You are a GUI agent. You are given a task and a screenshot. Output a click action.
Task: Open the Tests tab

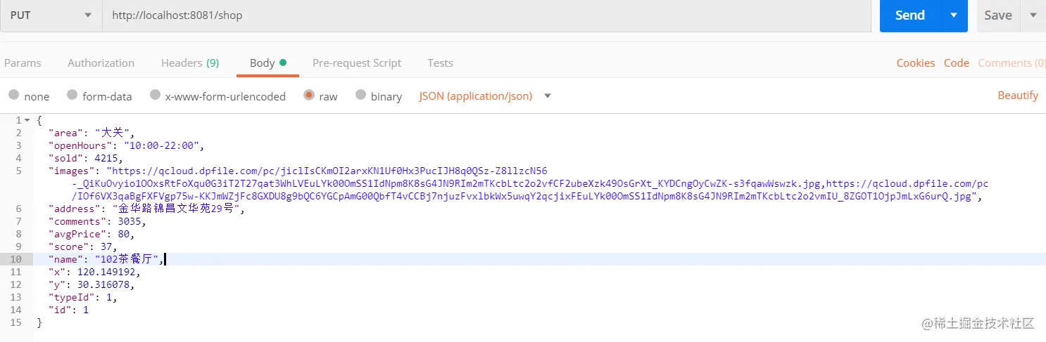click(x=440, y=63)
